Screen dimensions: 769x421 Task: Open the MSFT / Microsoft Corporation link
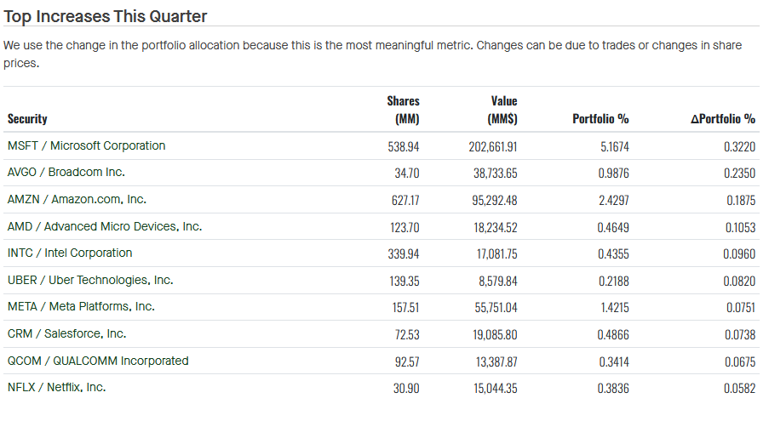[x=86, y=145]
